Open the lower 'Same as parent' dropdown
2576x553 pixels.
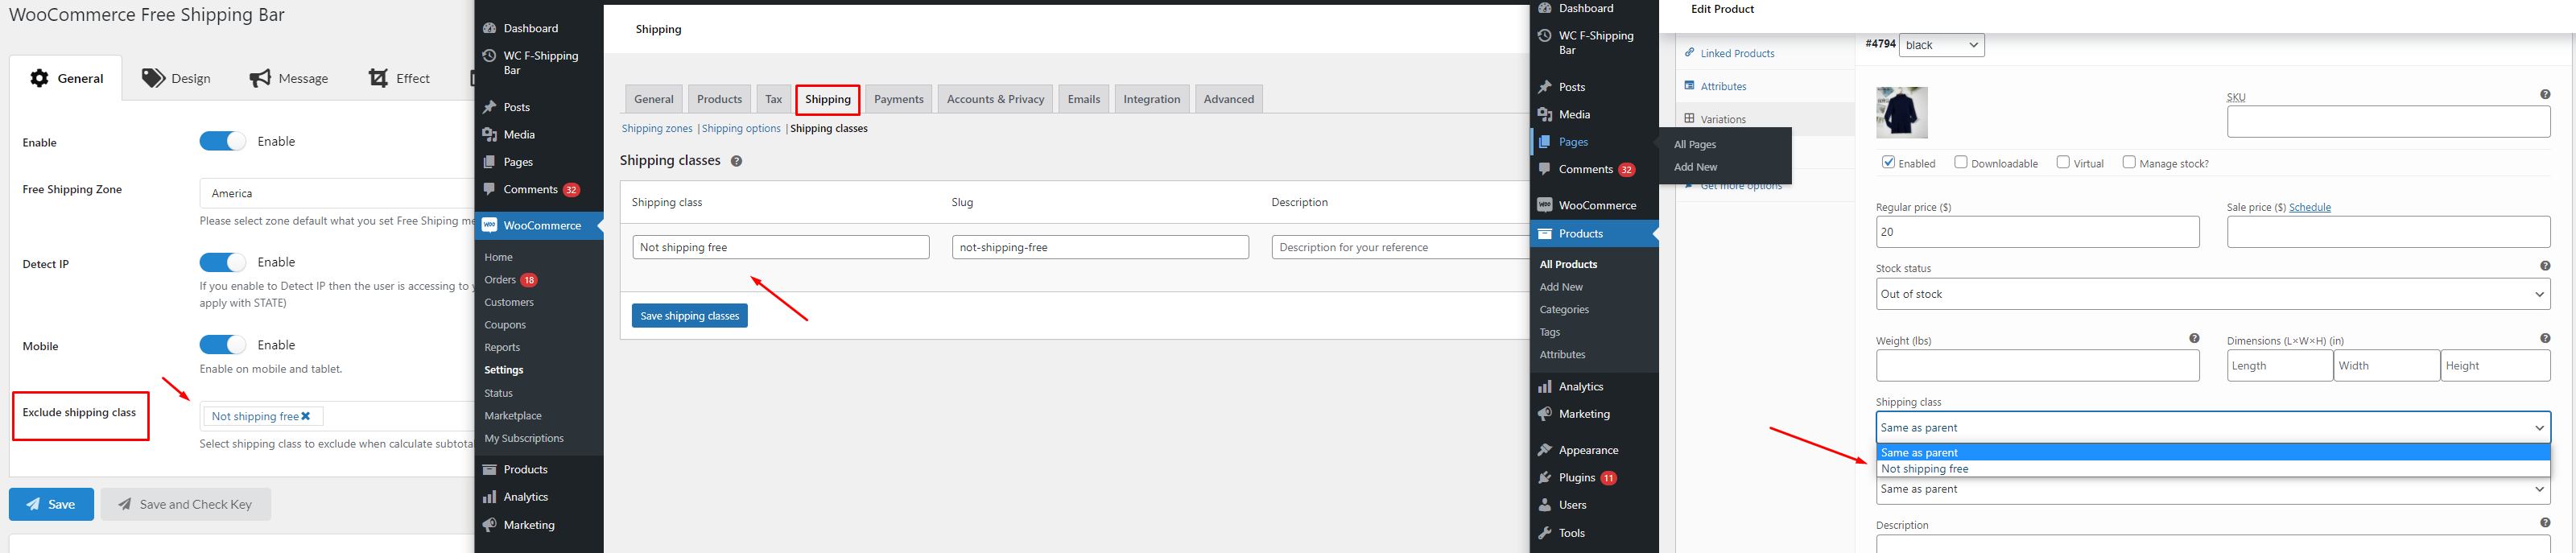(2213, 489)
